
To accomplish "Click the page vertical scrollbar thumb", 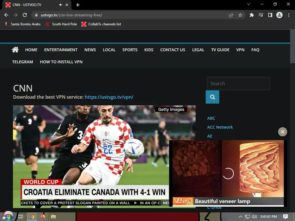I will pyautogui.click(x=292, y=47).
